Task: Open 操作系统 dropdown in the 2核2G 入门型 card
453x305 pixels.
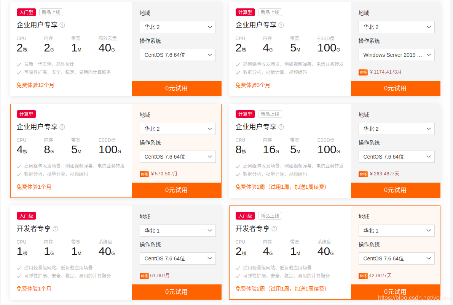Action: tap(178, 55)
